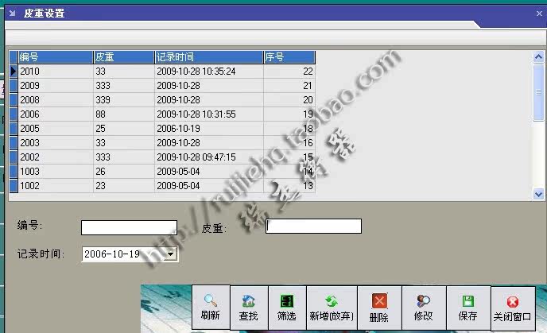Image resolution: width=547 pixels, height=333 pixels.
Task: Click the 刷新 refresh button
Action: pos(210,308)
